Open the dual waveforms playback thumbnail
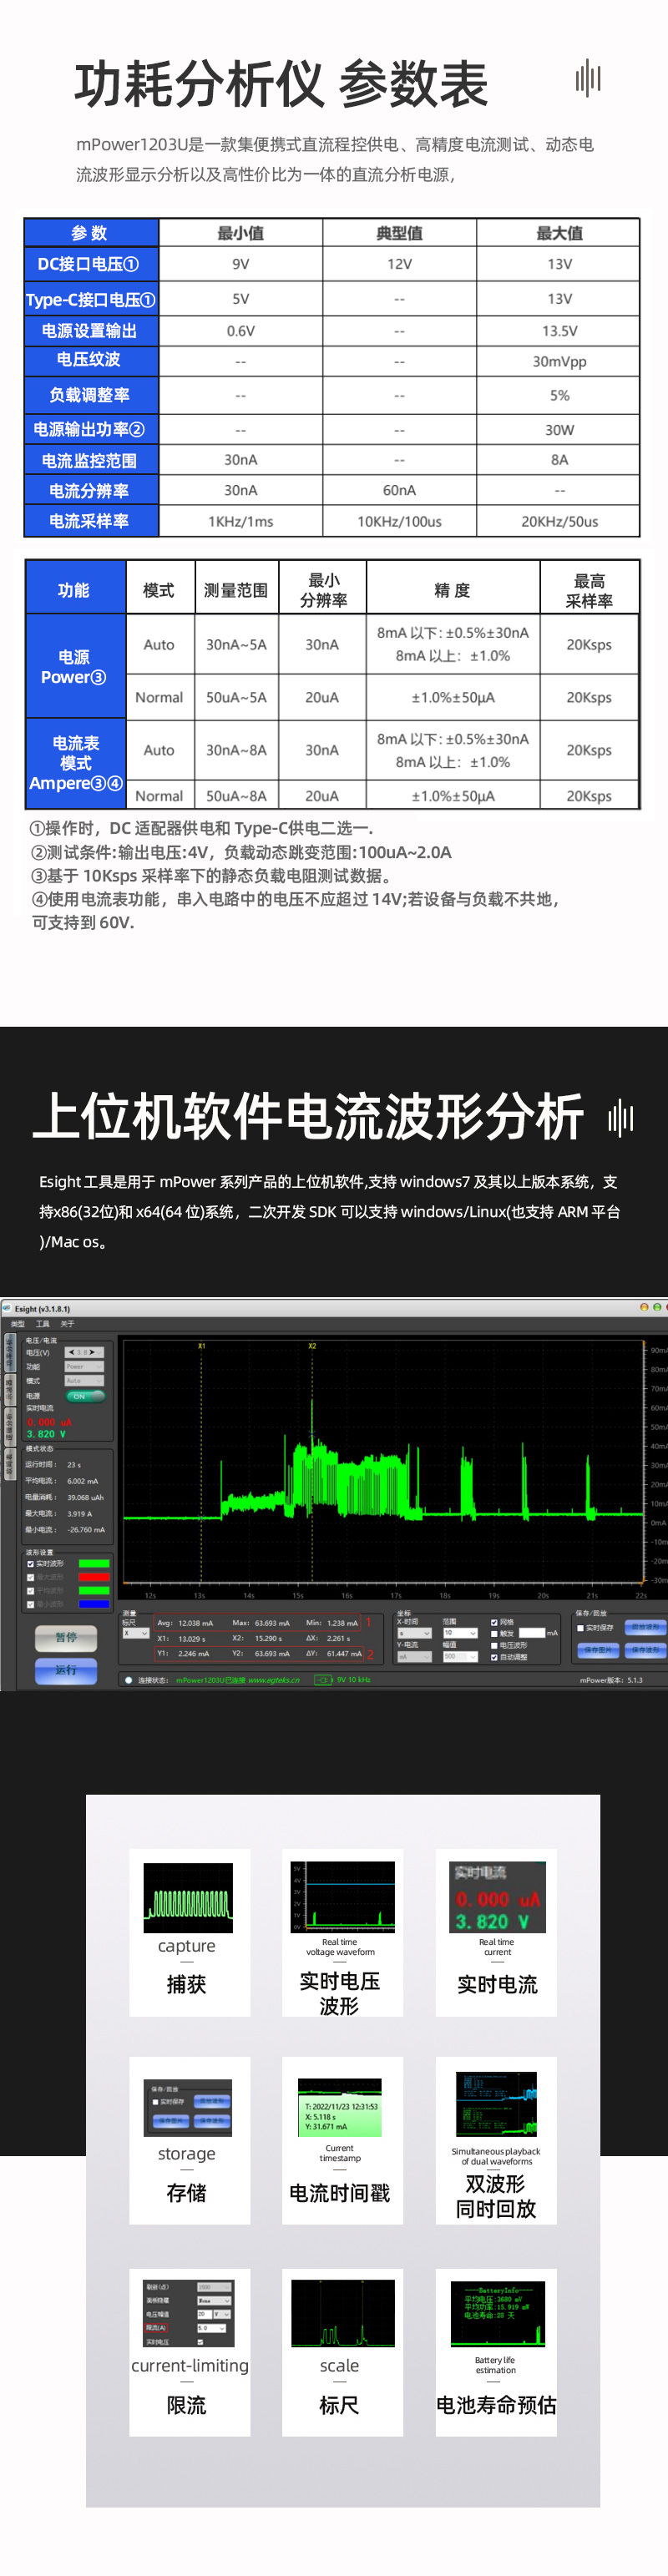This screenshot has height=2576, width=668. click(496, 2104)
